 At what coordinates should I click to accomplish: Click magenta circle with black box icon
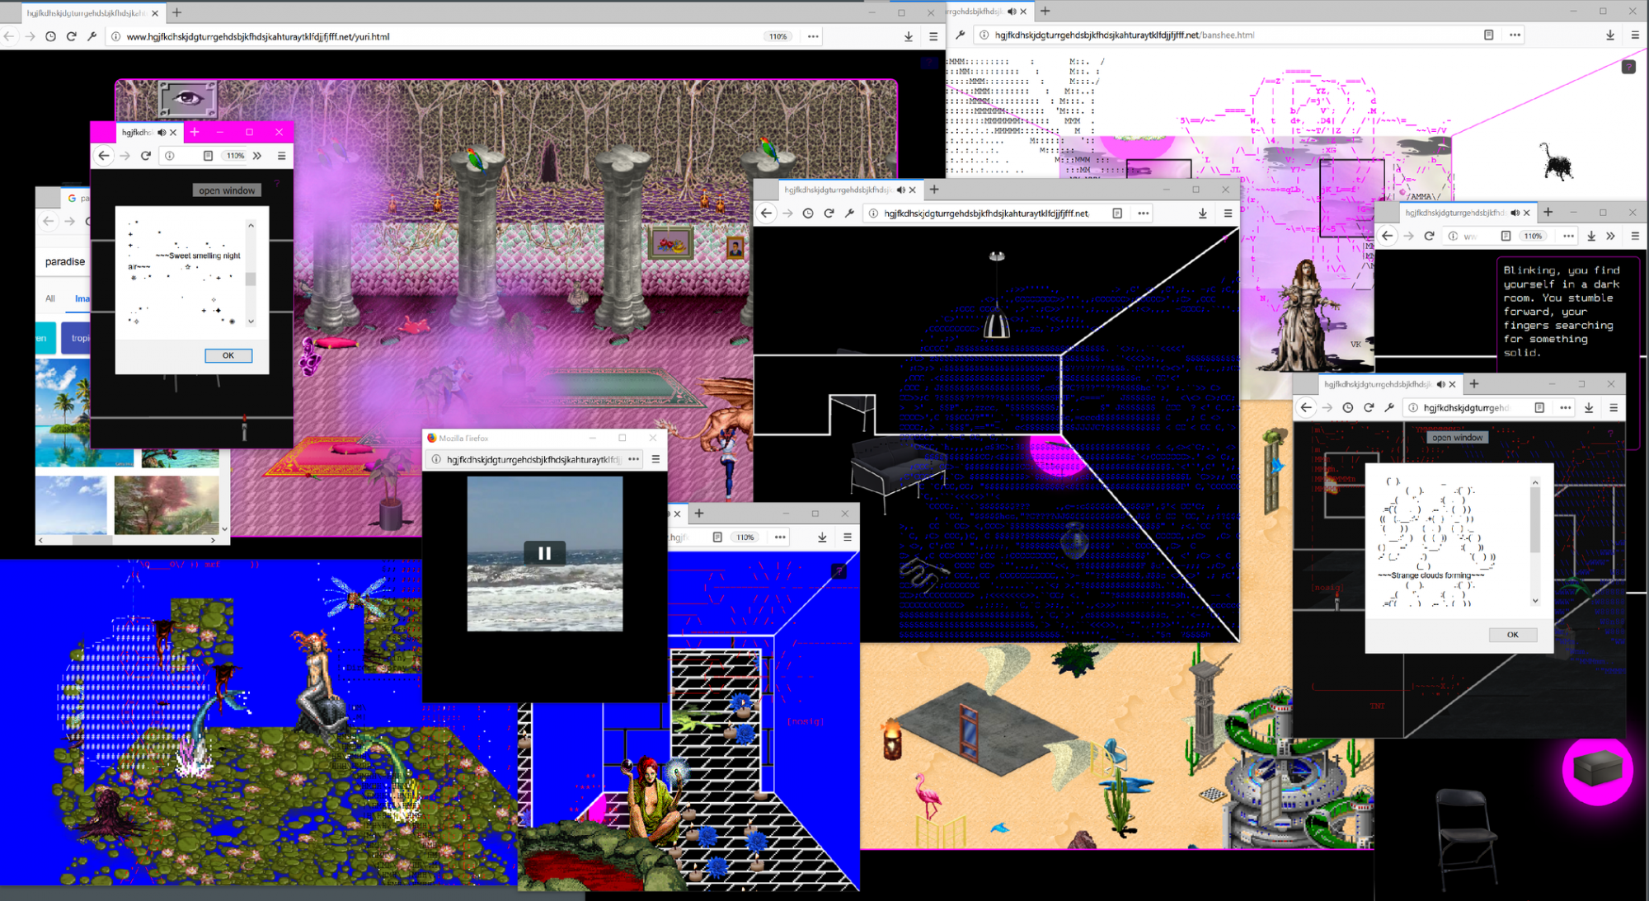[x=1597, y=771]
